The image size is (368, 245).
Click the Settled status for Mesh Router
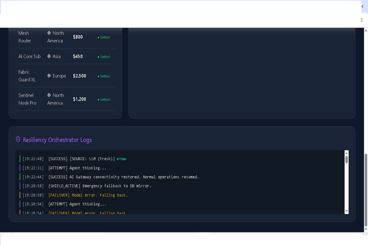coord(104,37)
